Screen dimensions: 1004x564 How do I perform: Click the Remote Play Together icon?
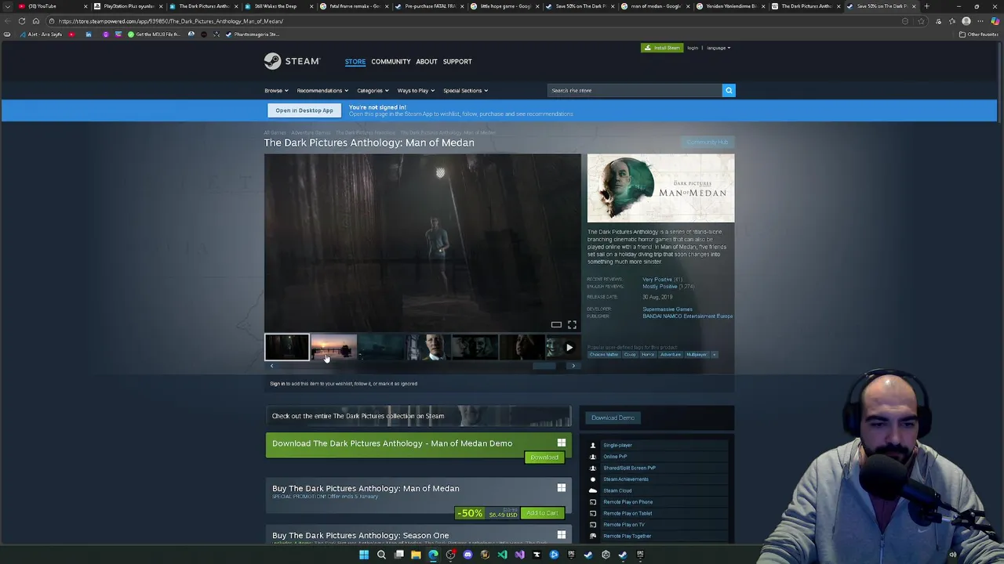pos(593,536)
